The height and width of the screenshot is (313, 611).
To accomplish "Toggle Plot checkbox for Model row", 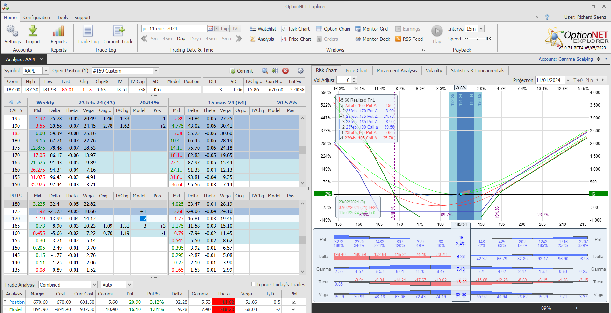I will point(294,309).
